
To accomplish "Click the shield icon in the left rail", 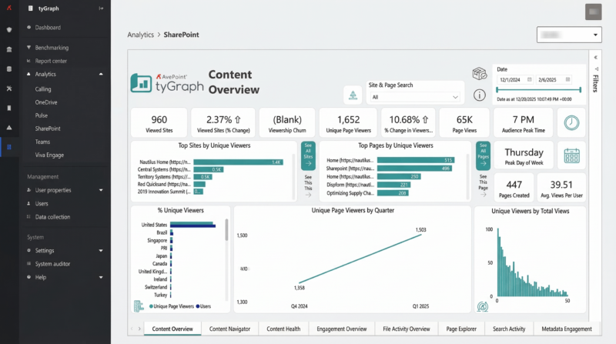I will click(x=8, y=29).
